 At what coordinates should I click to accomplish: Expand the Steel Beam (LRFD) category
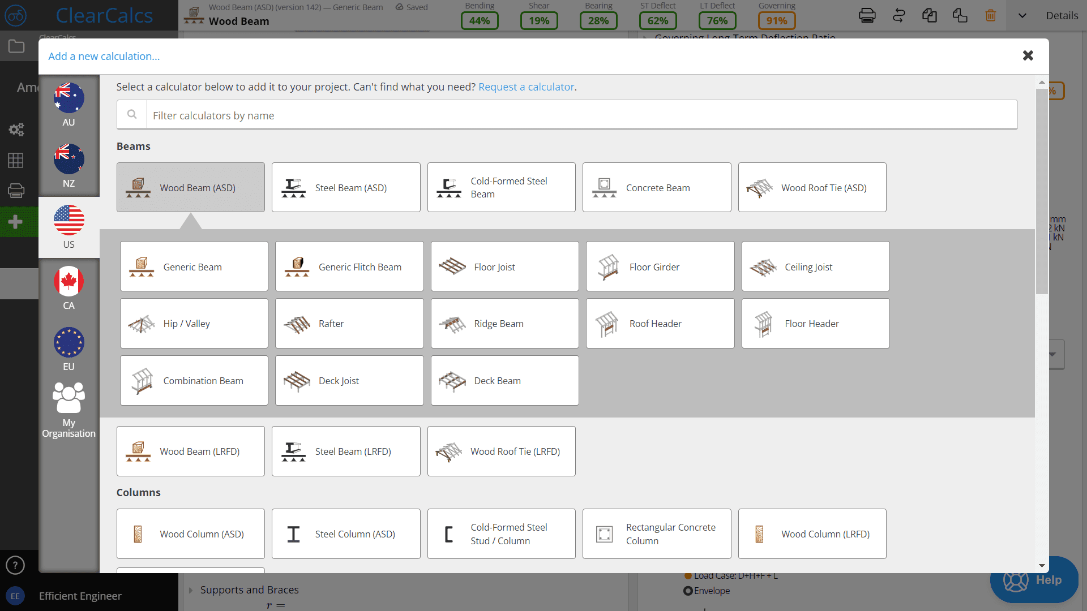coord(346,451)
